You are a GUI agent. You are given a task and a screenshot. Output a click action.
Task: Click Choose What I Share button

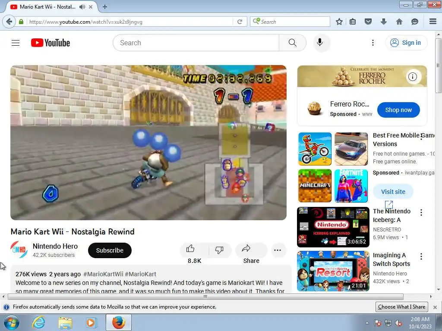click(402, 307)
